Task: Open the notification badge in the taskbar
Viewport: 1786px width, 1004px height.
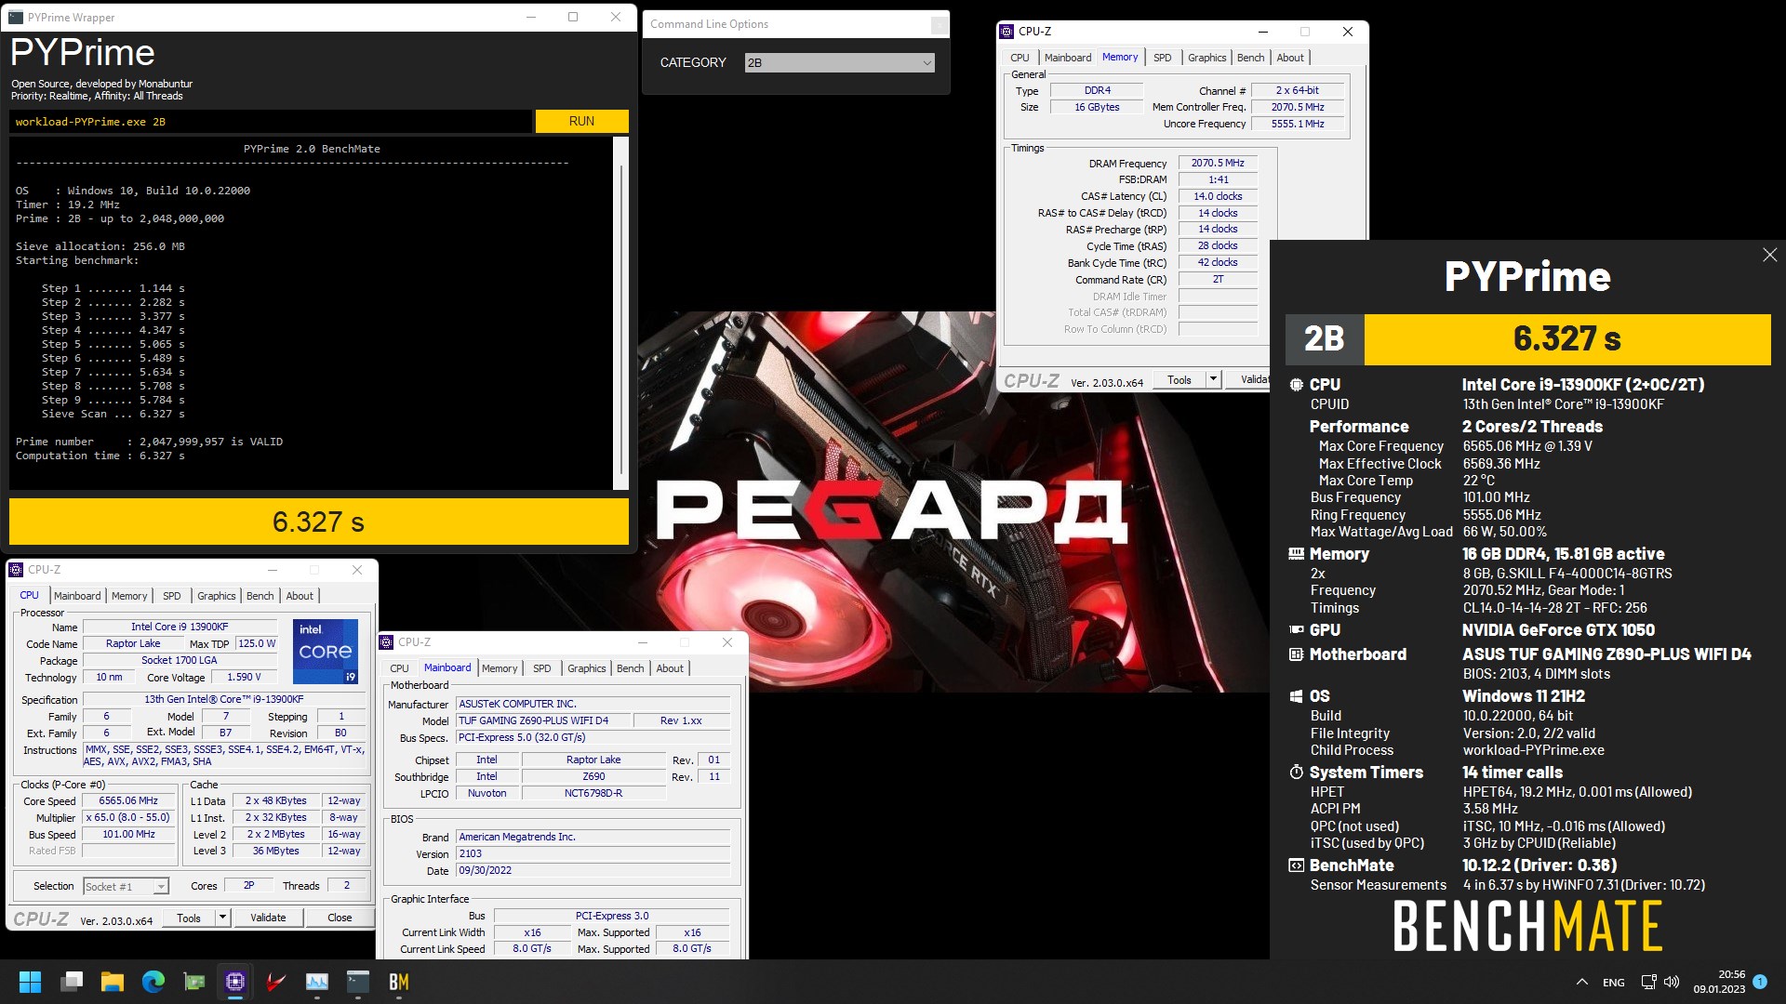Action: (1760, 982)
